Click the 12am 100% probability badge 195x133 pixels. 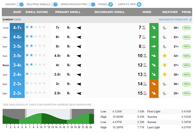tap(187, 28)
